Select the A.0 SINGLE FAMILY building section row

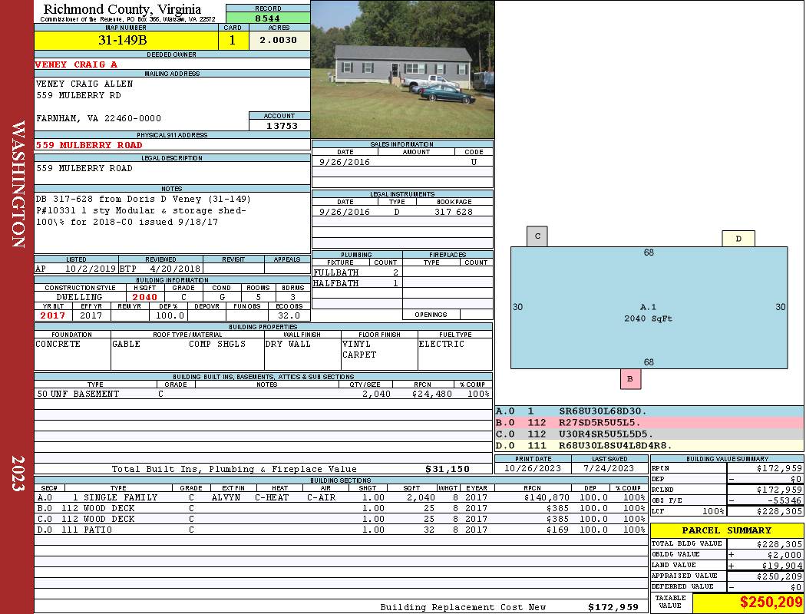coord(342,497)
